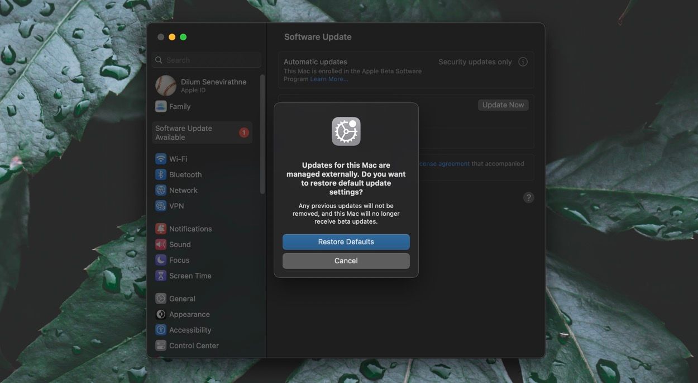The image size is (698, 383).
Task: Select the General sidebar label
Action: point(182,299)
